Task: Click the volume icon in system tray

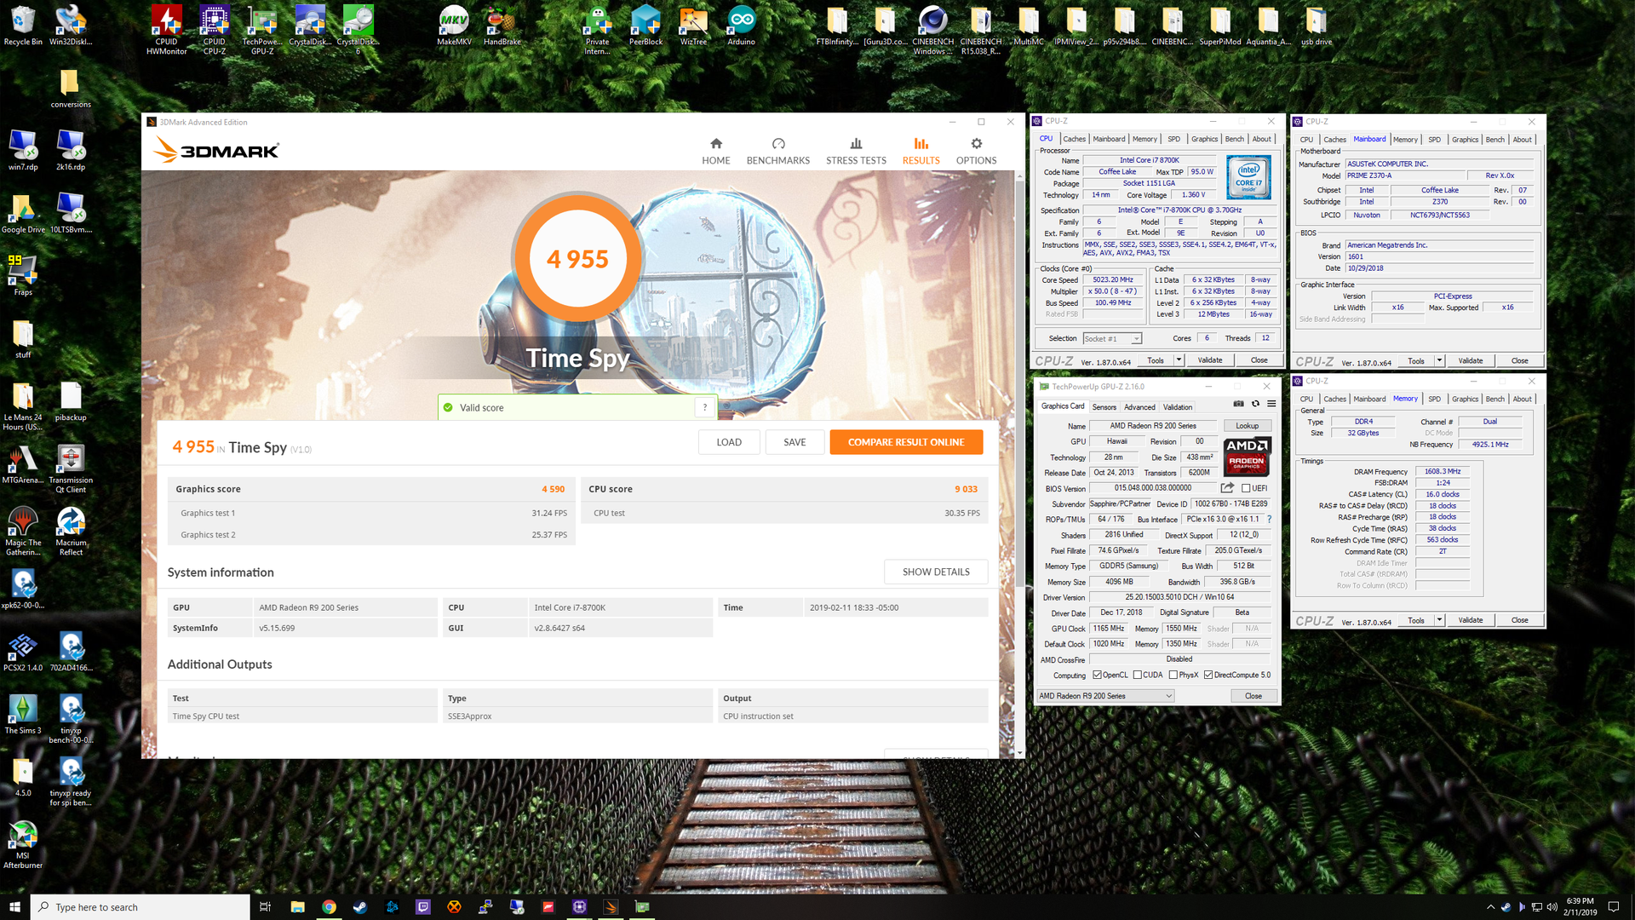Action: 1552,906
